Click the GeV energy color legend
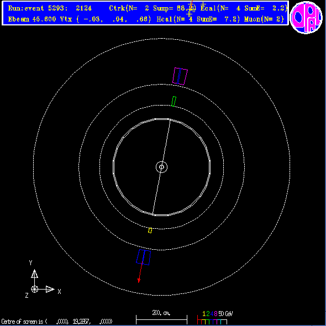The width and height of the screenshot is (326, 326). click(215, 317)
